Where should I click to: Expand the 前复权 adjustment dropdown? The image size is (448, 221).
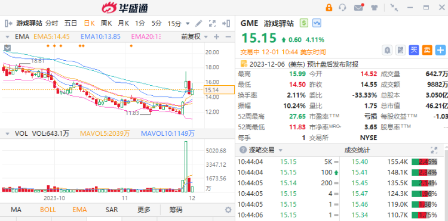point(205,37)
